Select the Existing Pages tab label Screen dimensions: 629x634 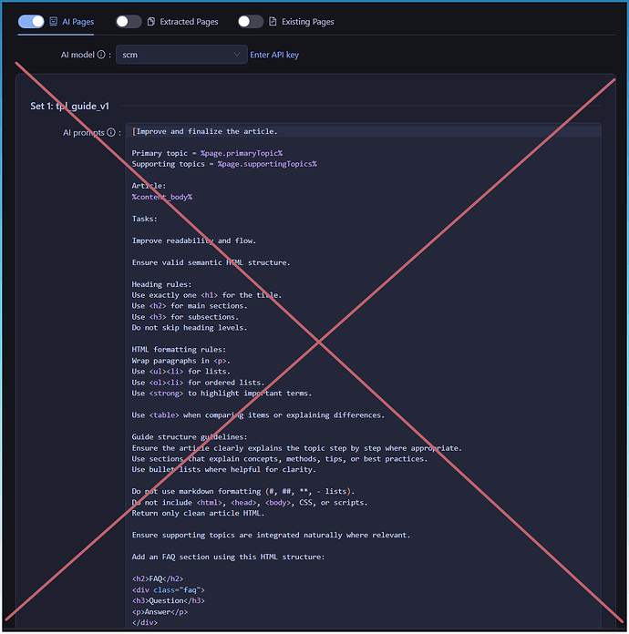307,21
